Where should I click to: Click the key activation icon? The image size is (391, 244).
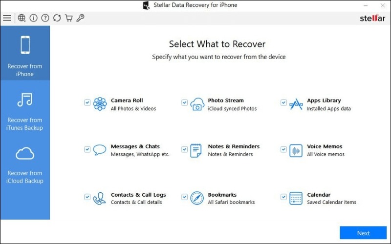tap(80, 18)
